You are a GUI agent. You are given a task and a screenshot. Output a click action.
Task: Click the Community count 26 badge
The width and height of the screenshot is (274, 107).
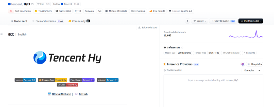[88, 21]
